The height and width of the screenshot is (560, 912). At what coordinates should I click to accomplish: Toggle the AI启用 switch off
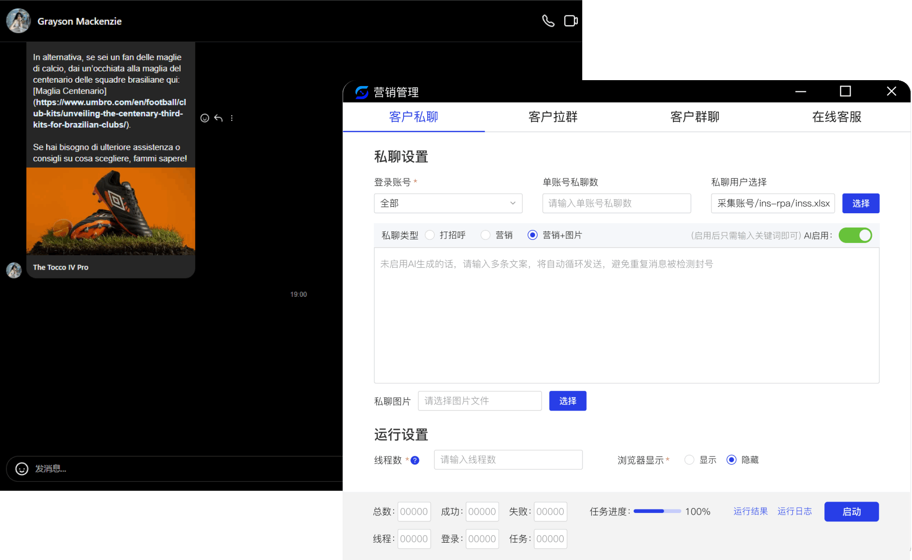(x=855, y=235)
